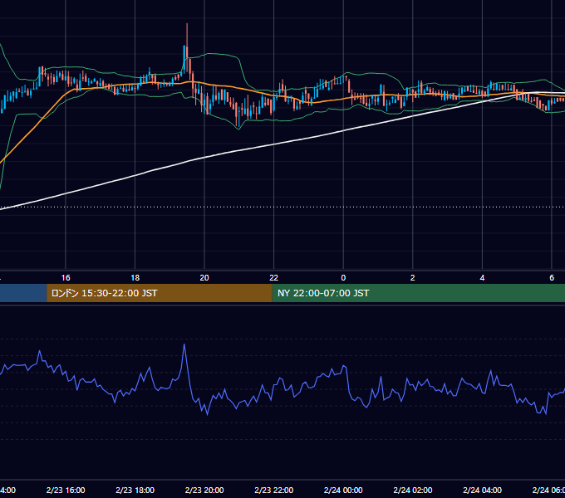Click the NY 22:00-07:00 JST session bar
This screenshot has width=565, height=498.
418,293
